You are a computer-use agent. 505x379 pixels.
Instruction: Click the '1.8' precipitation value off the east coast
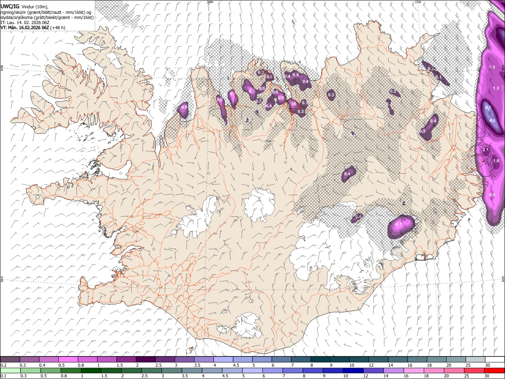(x=496, y=161)
